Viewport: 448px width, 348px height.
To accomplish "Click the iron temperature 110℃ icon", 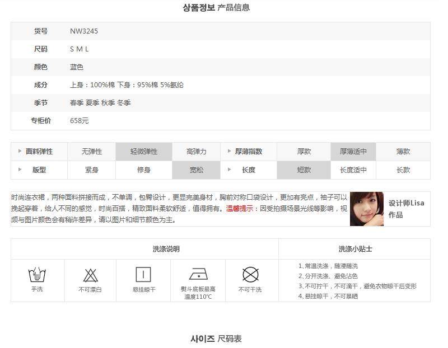I will [198, 275].
